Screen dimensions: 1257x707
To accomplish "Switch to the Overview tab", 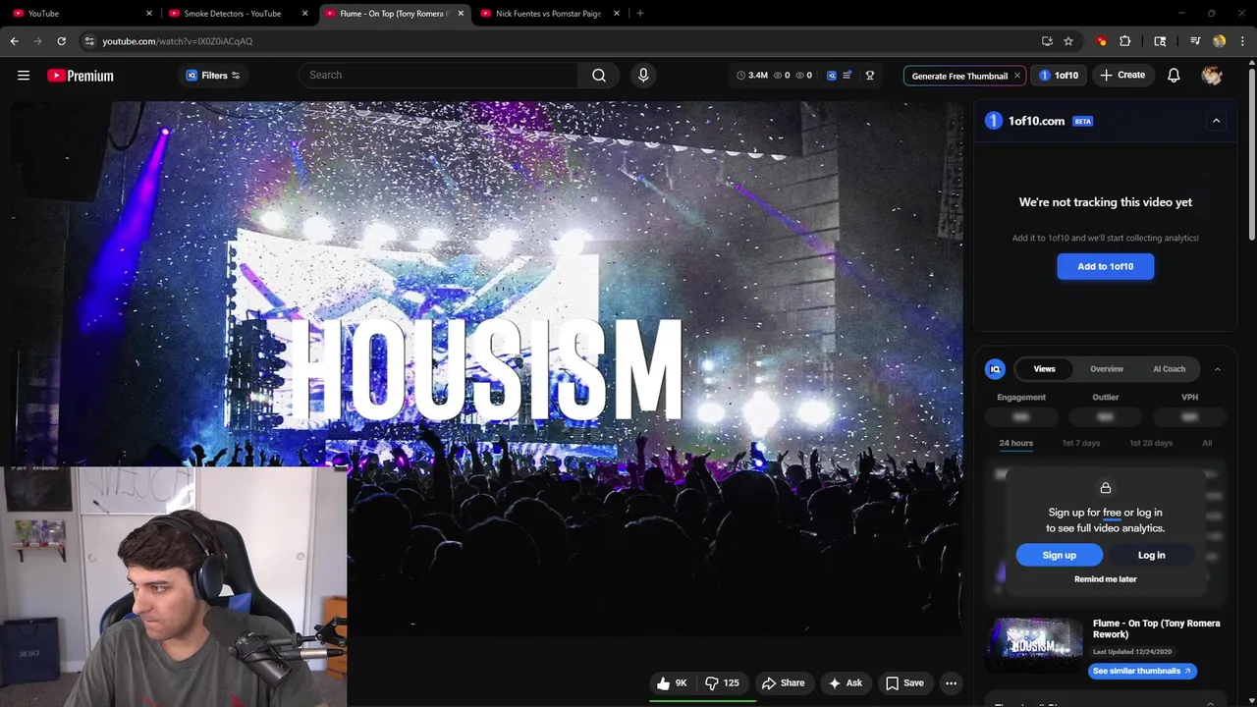I will [x=1107, y=369].
